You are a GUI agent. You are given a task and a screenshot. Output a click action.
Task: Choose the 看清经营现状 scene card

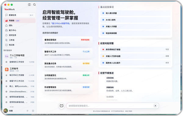click(67, 41)
